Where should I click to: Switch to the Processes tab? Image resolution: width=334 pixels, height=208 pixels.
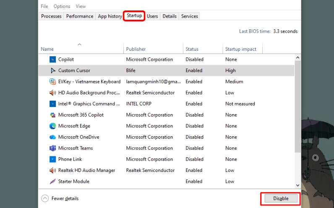click(x=51, y=16)
